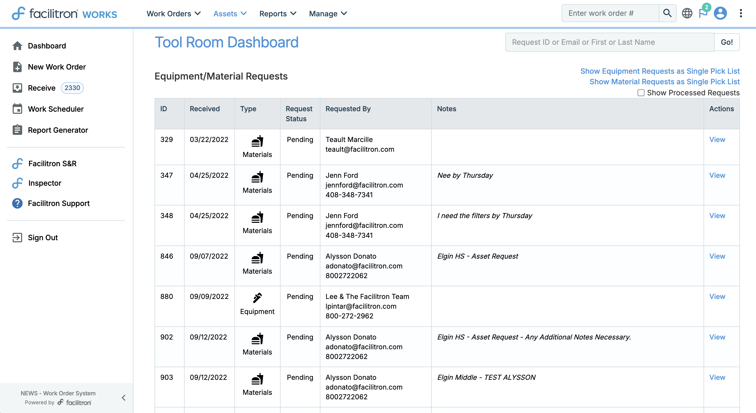This screenshot has height=413, width=756.
Task: Show Equipment Requests as Single Pick List
Action: [x=660, y=71]
